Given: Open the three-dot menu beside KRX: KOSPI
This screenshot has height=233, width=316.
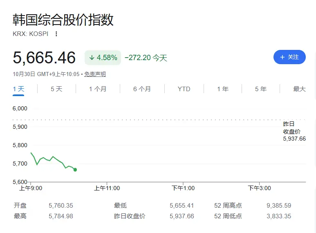Looking at the screenshot, I should [x=56, y=34].
